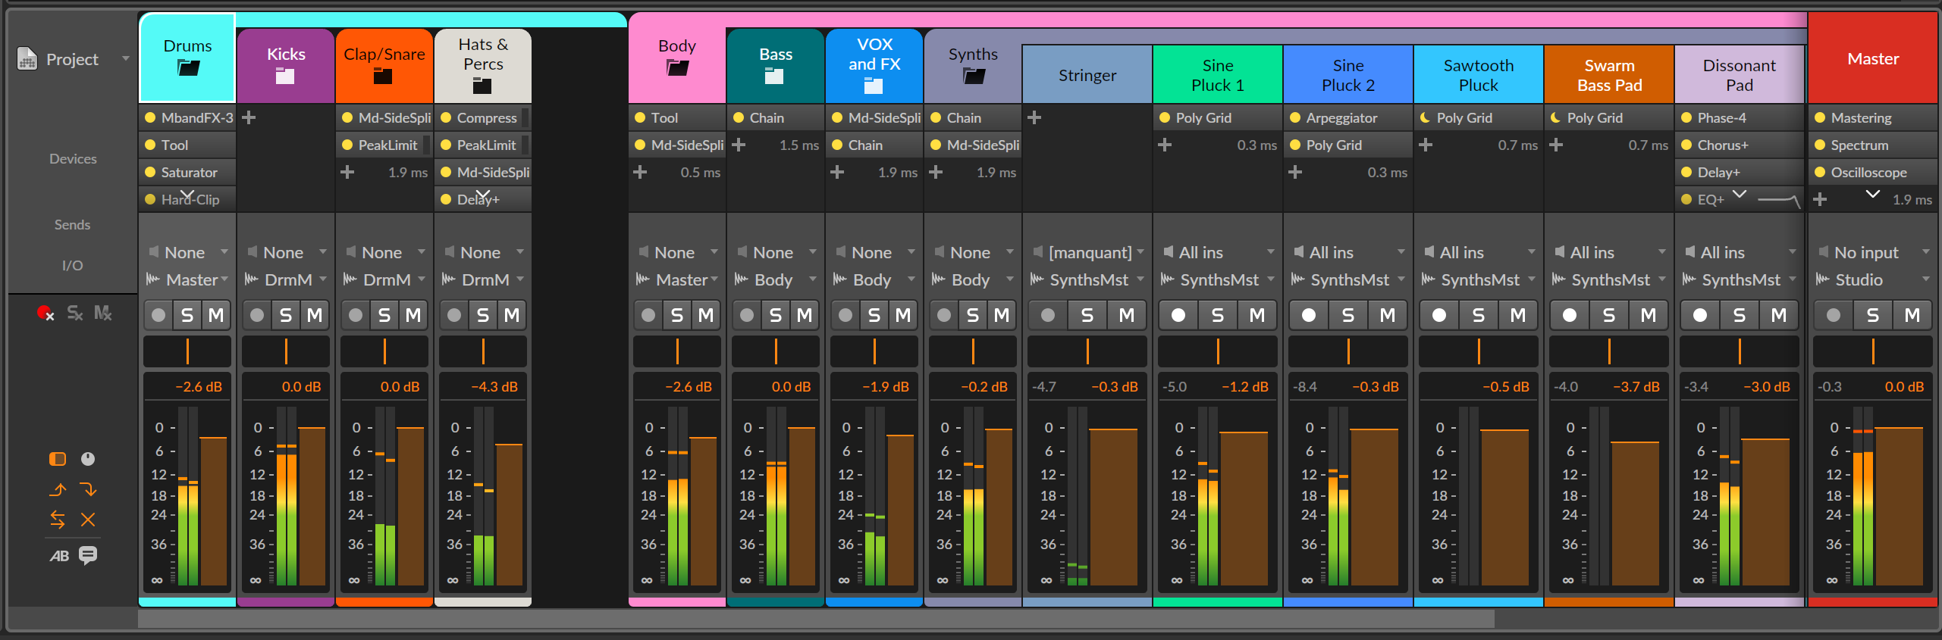The width and height of the screenshot is (1942, 640).
Task: Open Arpeggiator device on Sine Pluck 2
Action: [x=1348, y=117]
